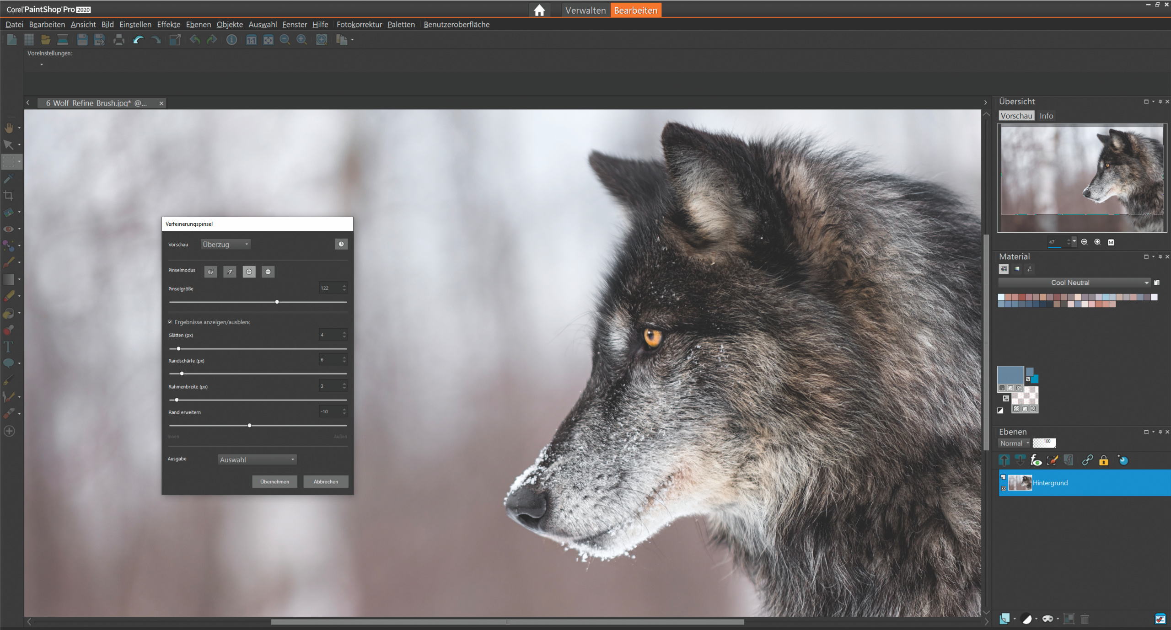Click the Pinselgröße slider handle

[x=277, y=302]
